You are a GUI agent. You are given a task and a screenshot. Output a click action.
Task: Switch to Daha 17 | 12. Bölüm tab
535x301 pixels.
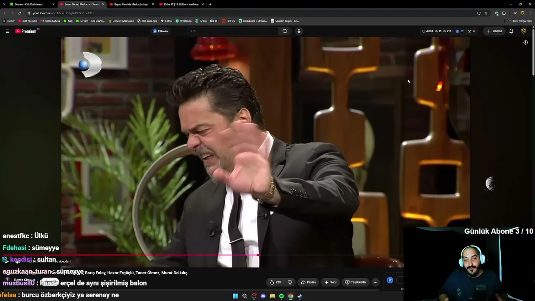pos(181,4)
